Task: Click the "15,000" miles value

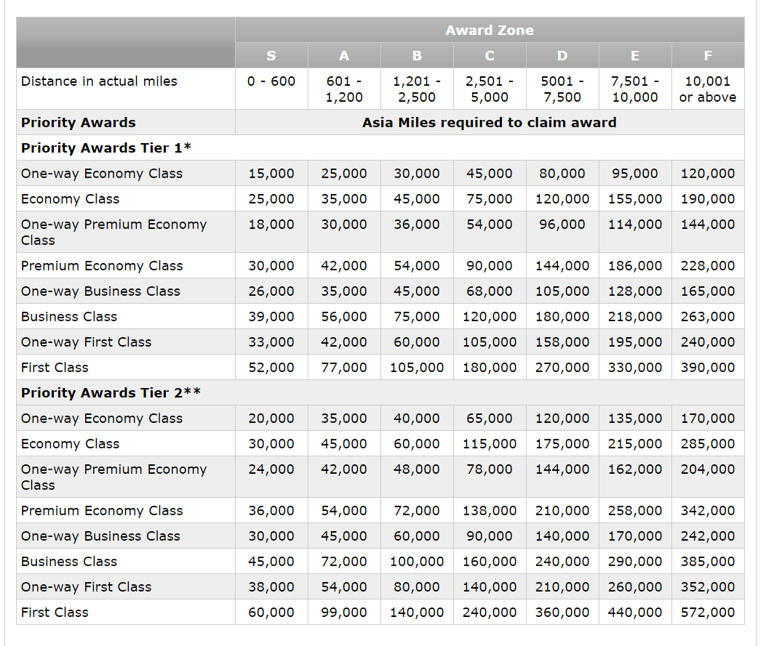Action: point(271,173)
